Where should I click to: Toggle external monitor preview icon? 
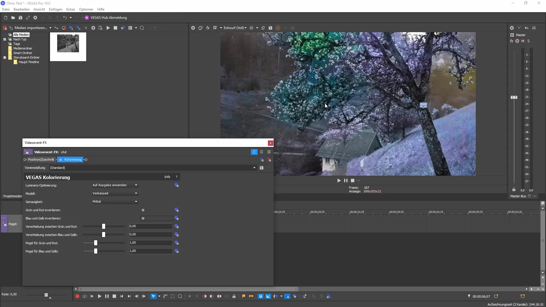[200, 28]
